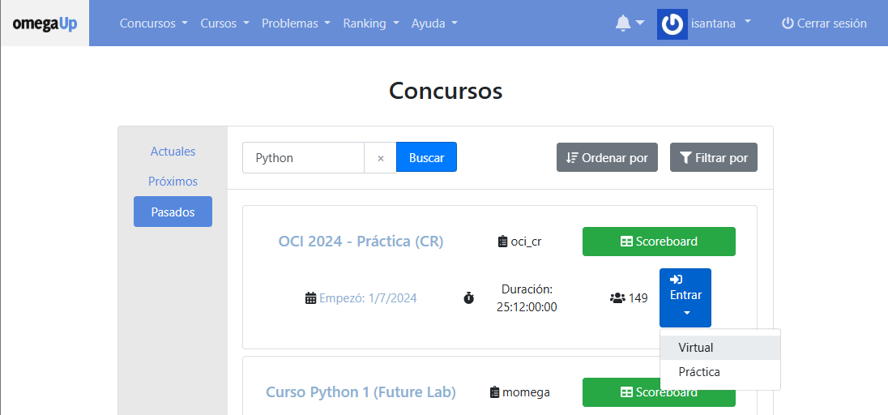The height and width of the screenshot is (415, 888).
Task: Select Práctica from the Entrar menu
Action: 720,373
